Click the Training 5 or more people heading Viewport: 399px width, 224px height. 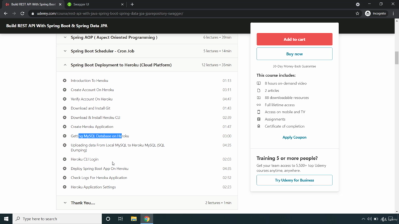click(x=287, y=158)
